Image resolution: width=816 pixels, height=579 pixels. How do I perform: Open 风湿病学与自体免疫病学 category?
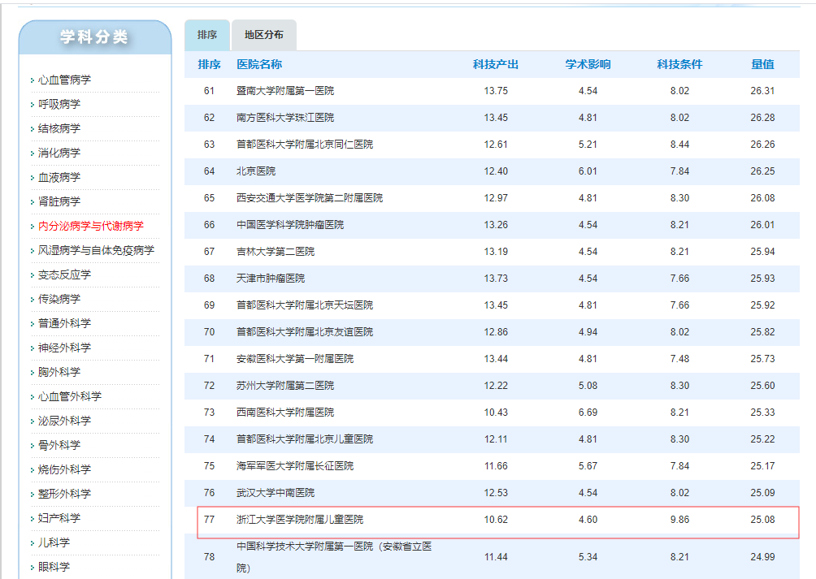tap(96, 250)
